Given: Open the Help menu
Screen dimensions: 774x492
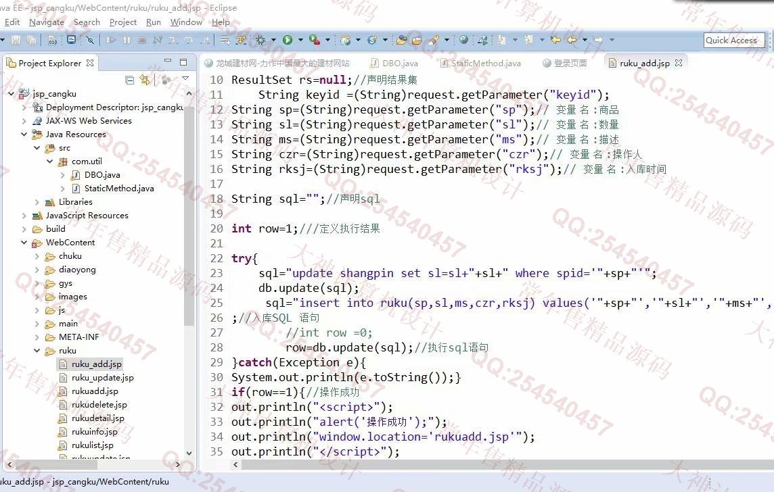Looking at the screenshot, I should point(221,22).
